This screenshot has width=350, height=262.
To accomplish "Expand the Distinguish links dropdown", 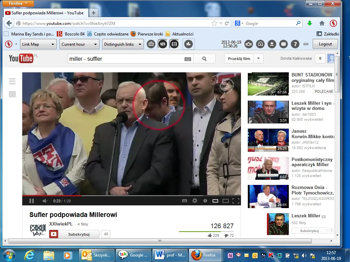I will coord(123,44).
